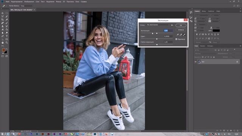The image size is (242, 136).
Task: Select the Brush tool
Action: [x=7, y=23]
